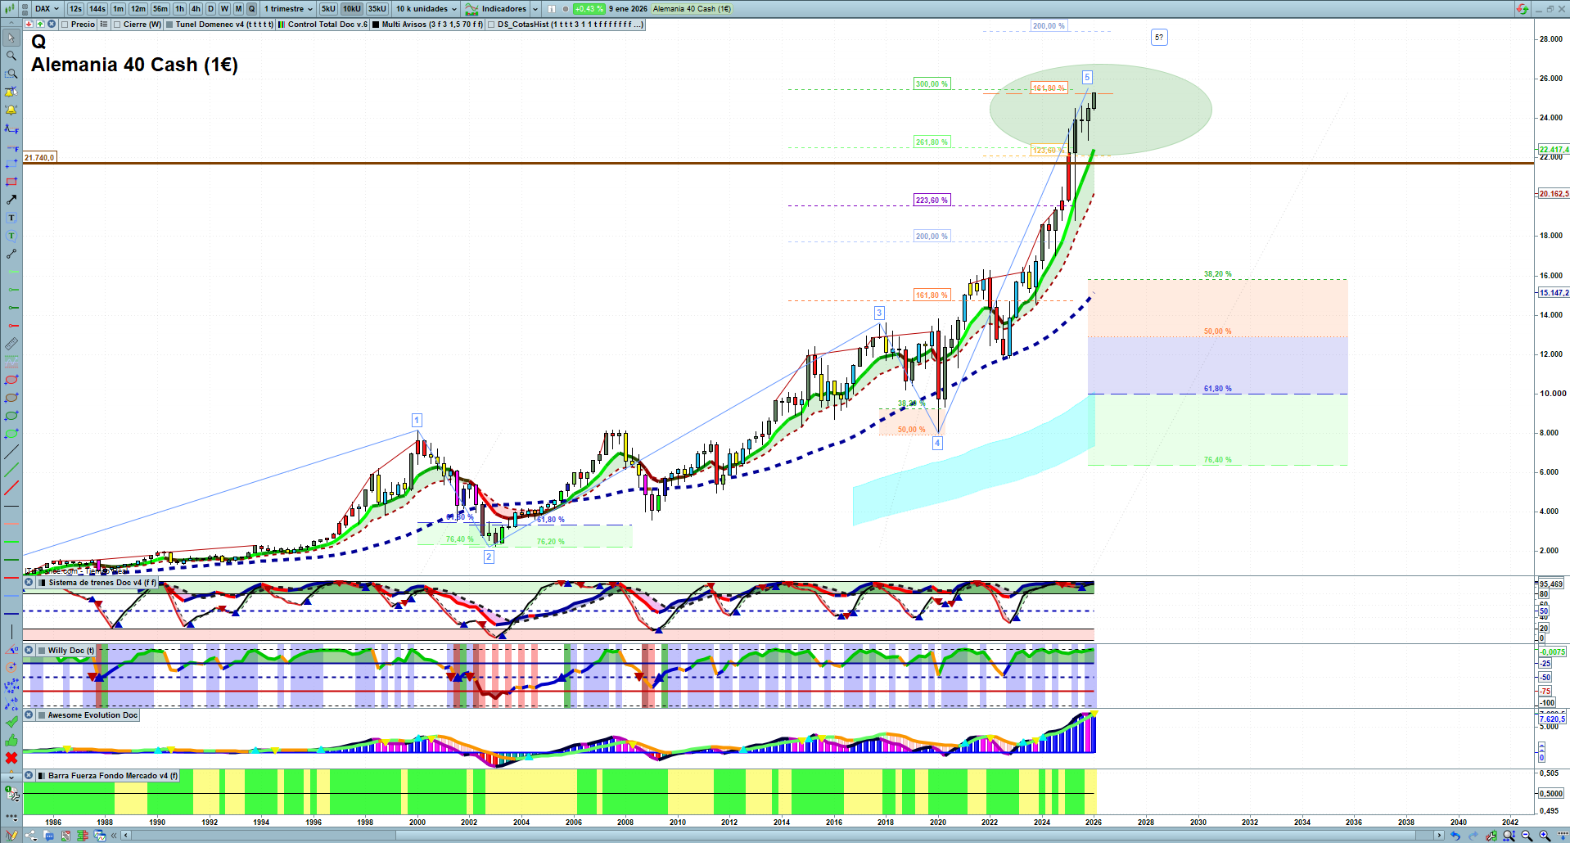Select the diagonal green line tool
This screenshot has height=843, width=1570.
click(11, 470)
